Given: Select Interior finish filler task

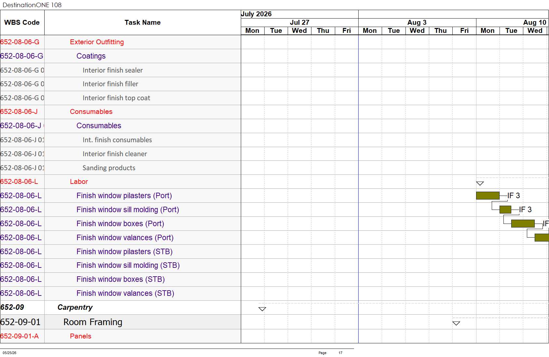Looking at the screenshot, I should click(110, 84).
